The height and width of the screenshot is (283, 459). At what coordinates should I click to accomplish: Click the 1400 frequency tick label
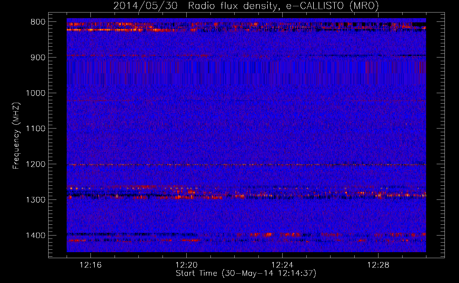(35, 235)
